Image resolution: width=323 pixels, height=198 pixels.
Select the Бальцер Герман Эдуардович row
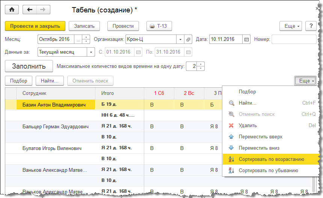point(56,127)
